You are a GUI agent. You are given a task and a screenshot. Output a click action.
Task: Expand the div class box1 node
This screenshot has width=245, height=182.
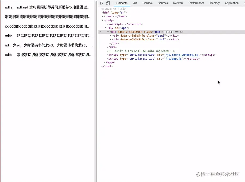(x=111, y=36)
